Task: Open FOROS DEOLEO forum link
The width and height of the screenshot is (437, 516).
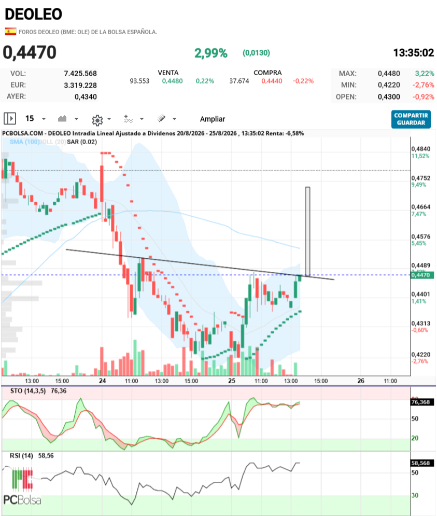Action: (88, 32)
